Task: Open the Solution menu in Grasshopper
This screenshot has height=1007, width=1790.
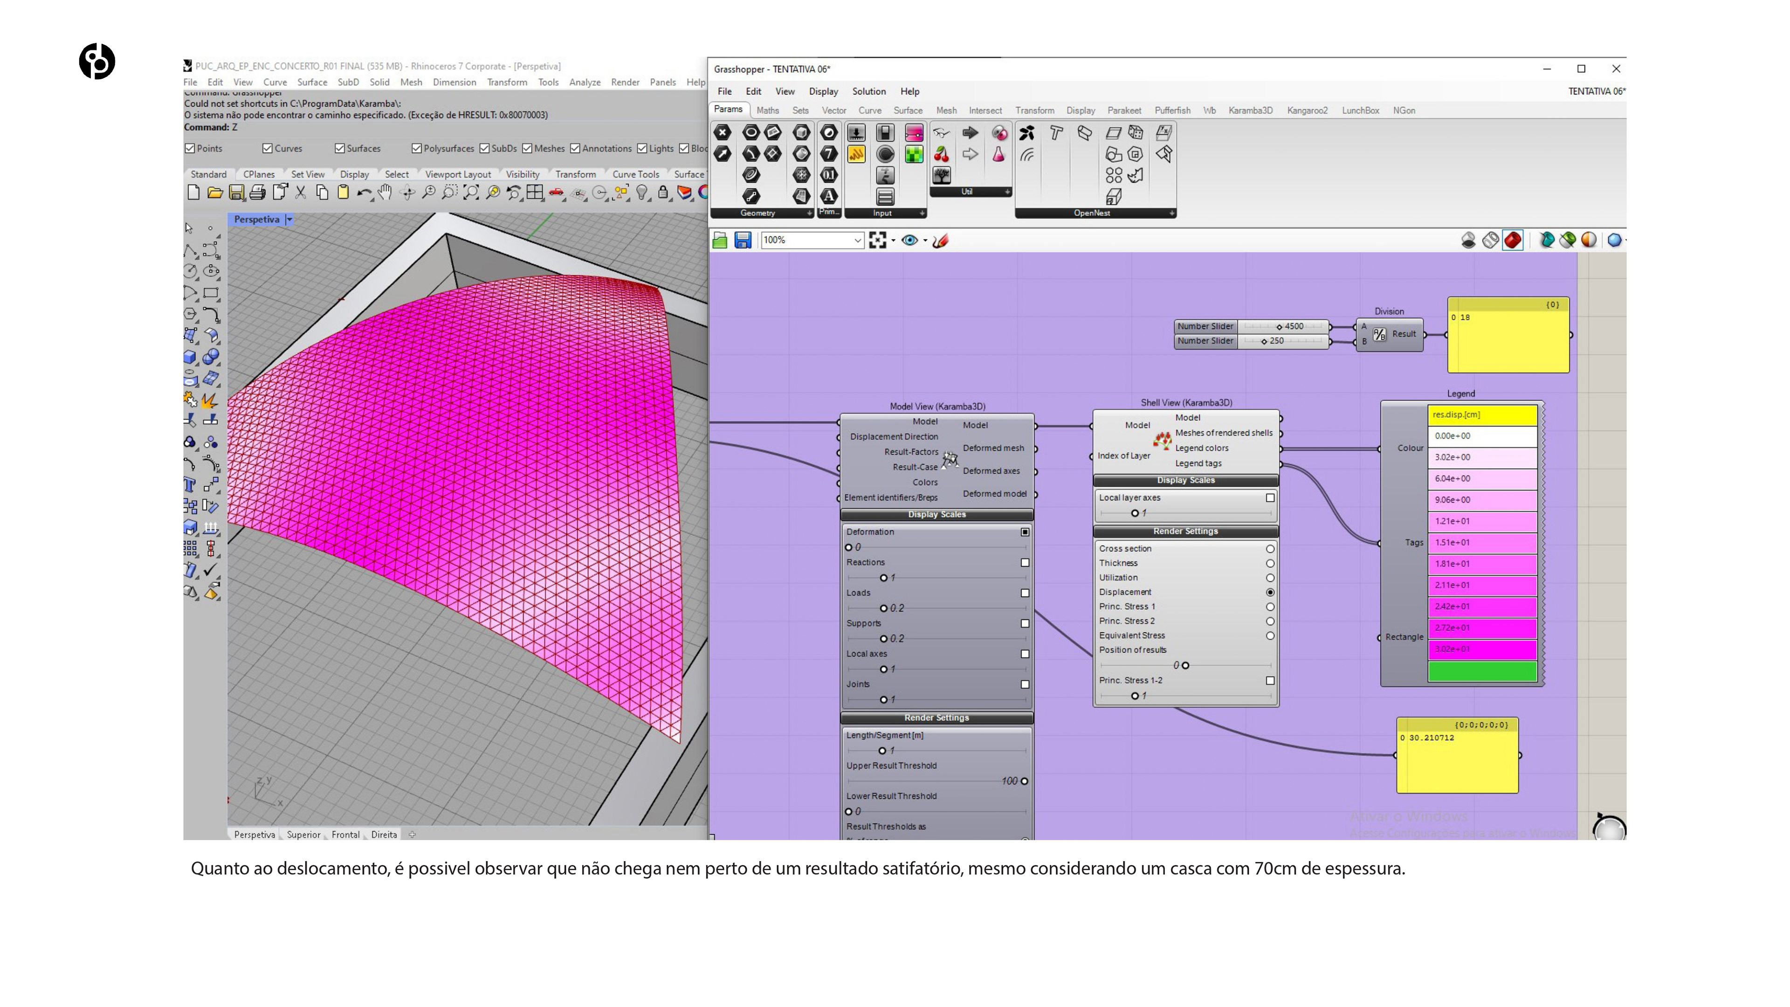Action: pos(868,91)
